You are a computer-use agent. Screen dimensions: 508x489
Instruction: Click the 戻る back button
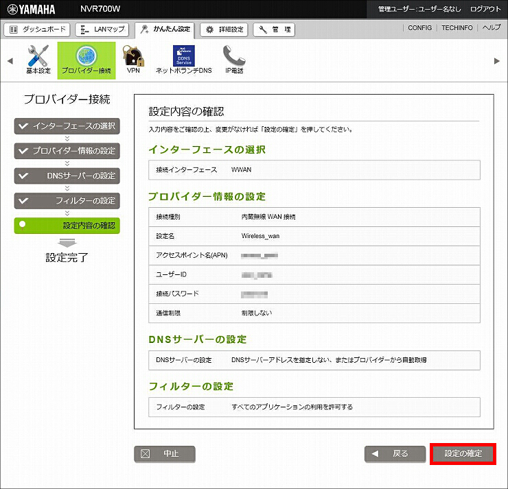coord(395,454)
